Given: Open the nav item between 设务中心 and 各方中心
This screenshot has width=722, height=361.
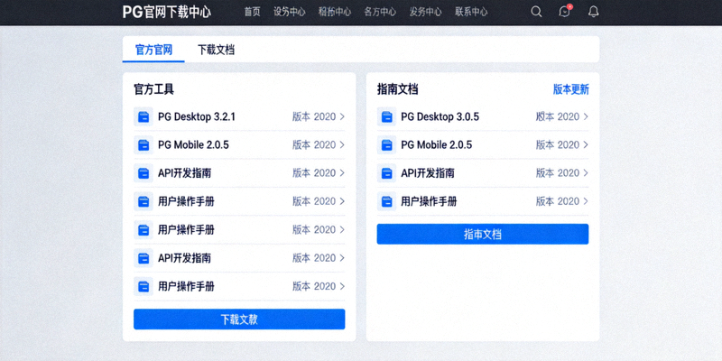Looking at the screenshot, I should [335, 12].
